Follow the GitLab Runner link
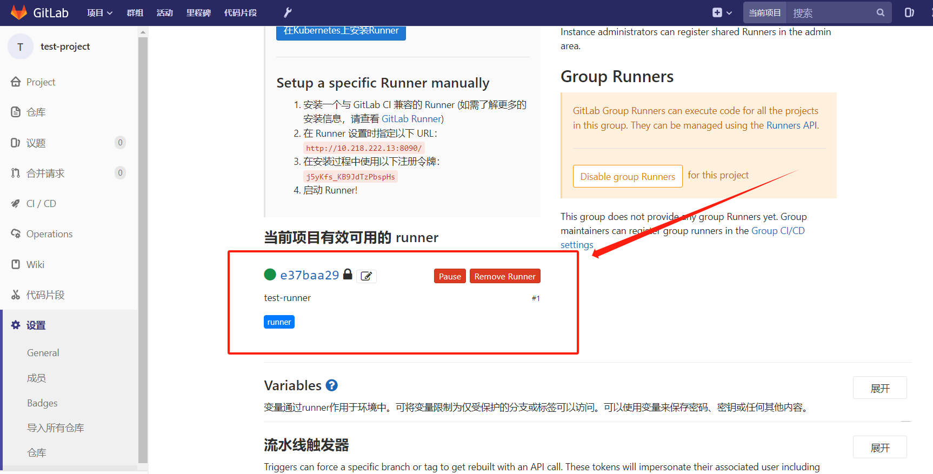The image size is (933, 474). click(x=411, y=119)
